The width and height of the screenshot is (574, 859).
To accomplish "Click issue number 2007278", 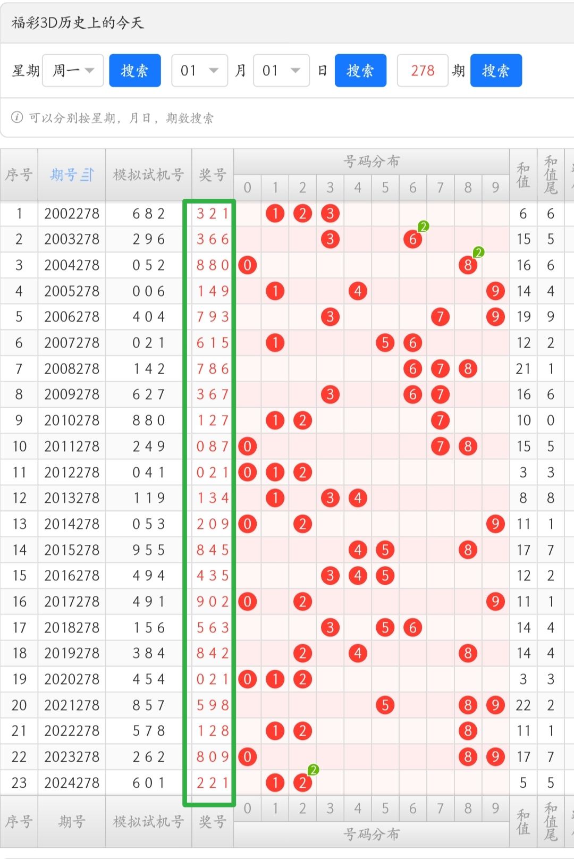I will coord(72,343).
